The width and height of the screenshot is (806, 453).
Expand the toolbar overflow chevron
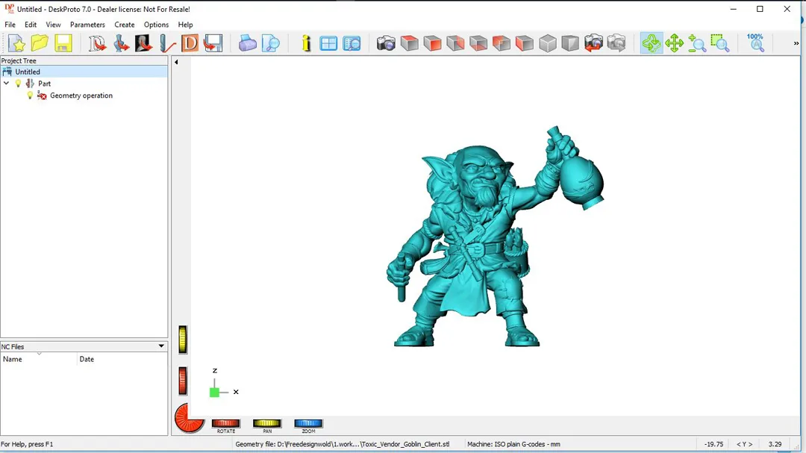(796, 43)
